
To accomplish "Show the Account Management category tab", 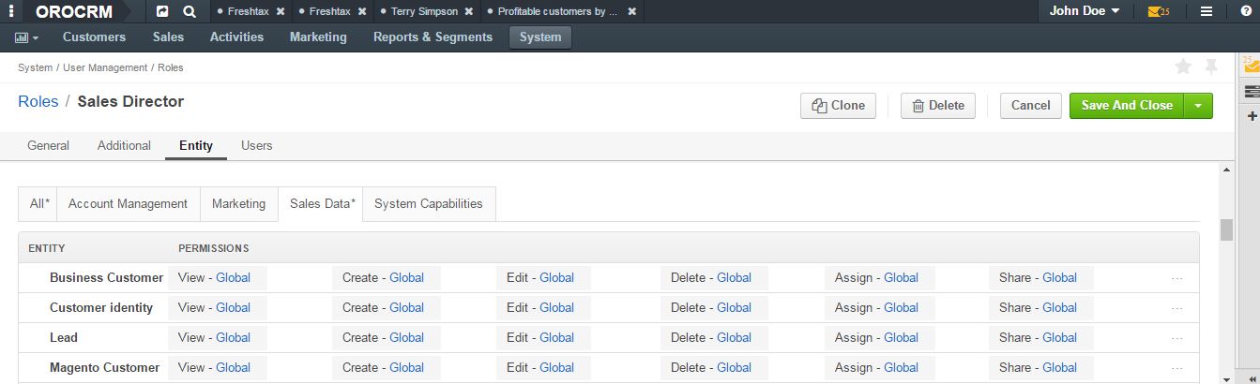I will [129, 204].
